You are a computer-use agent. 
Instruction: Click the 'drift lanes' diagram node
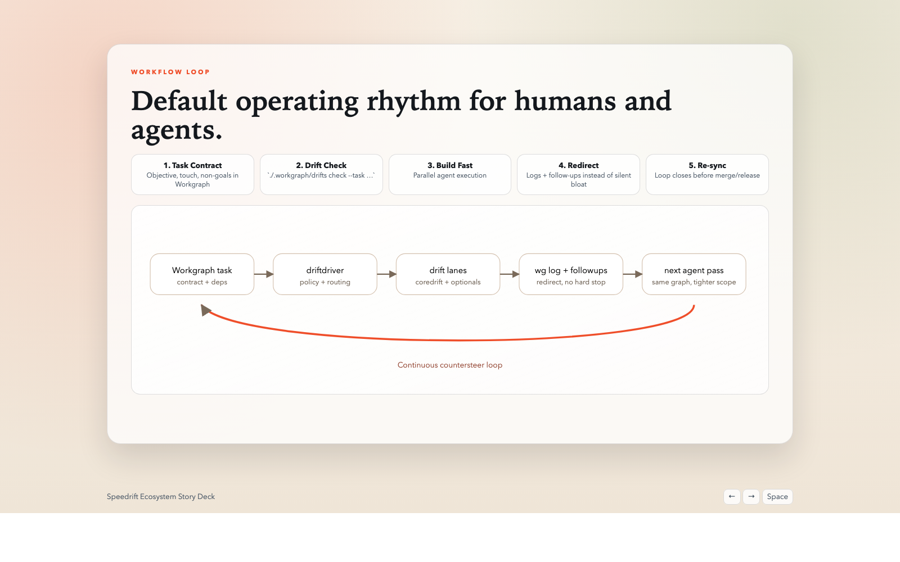pos(448,274)
